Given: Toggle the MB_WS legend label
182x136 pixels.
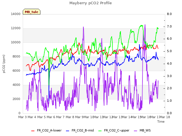Looking at the screenshot, I should (145, 130).
